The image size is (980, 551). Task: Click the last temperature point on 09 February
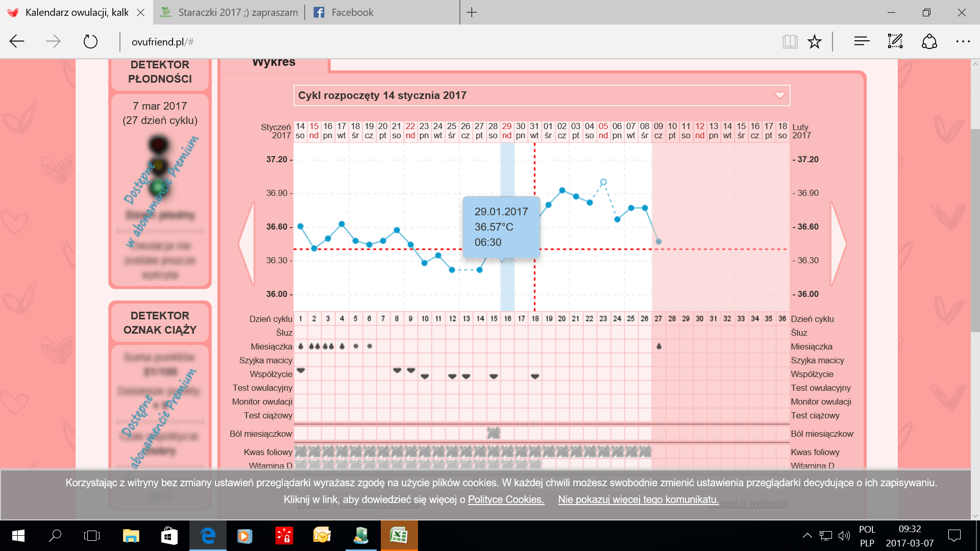click(658, 241)
